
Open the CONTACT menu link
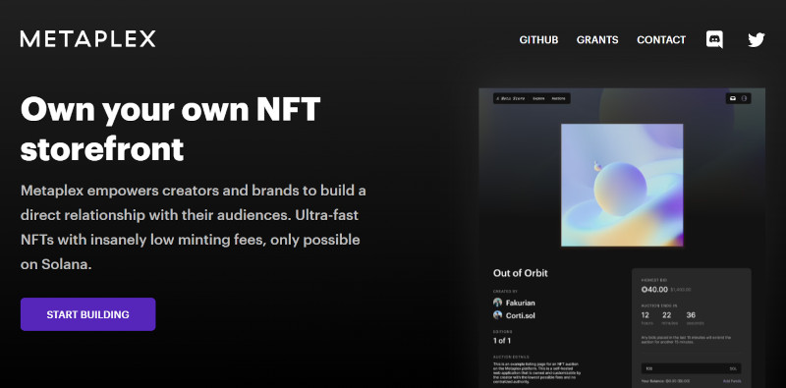pos(661,39)
